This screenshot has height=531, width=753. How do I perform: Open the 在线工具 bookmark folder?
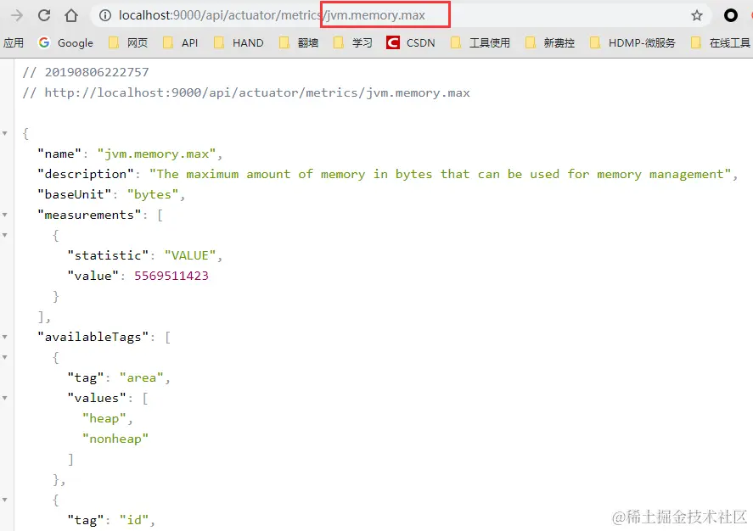coord(721,42)
